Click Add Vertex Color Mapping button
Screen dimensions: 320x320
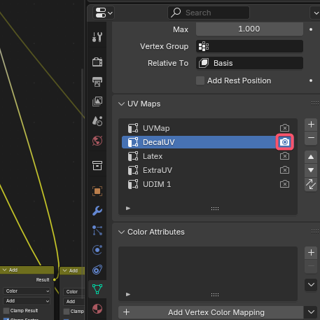pyautogui.click(x=211, y=312)
